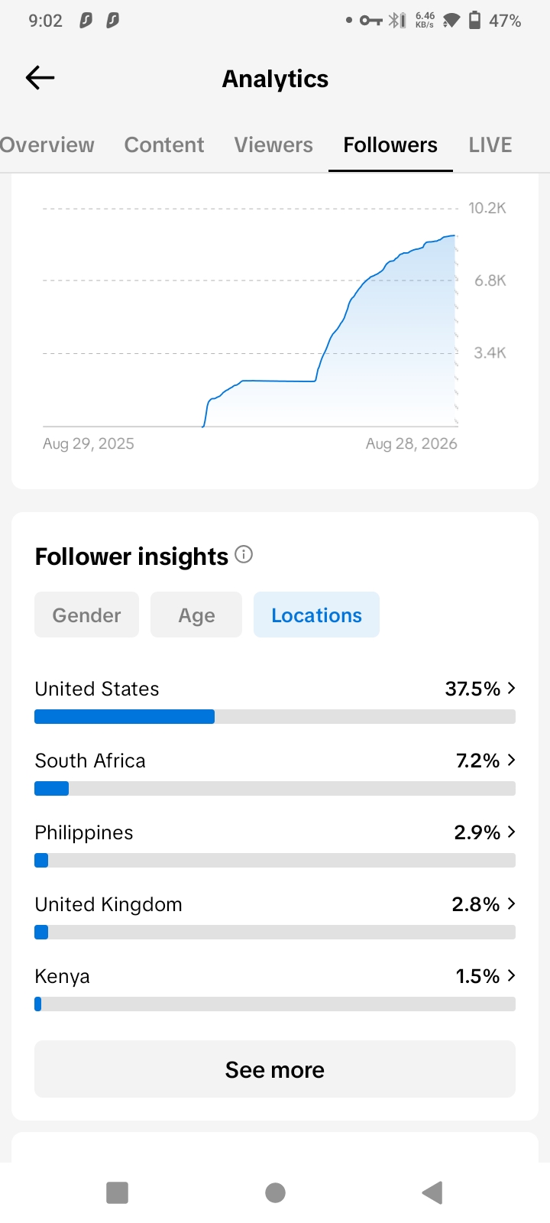550x1223 pixels.
Task: Tap the See more button
Action: click(x=275, y=1069)
